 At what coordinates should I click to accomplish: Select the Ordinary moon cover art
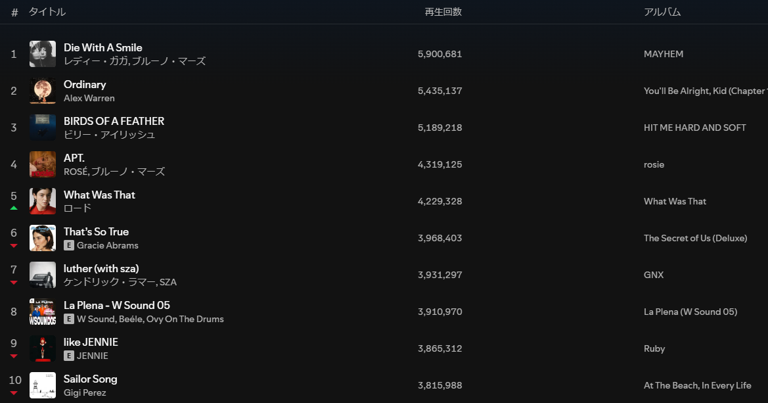pyautogui.click(x=43, y=91)
